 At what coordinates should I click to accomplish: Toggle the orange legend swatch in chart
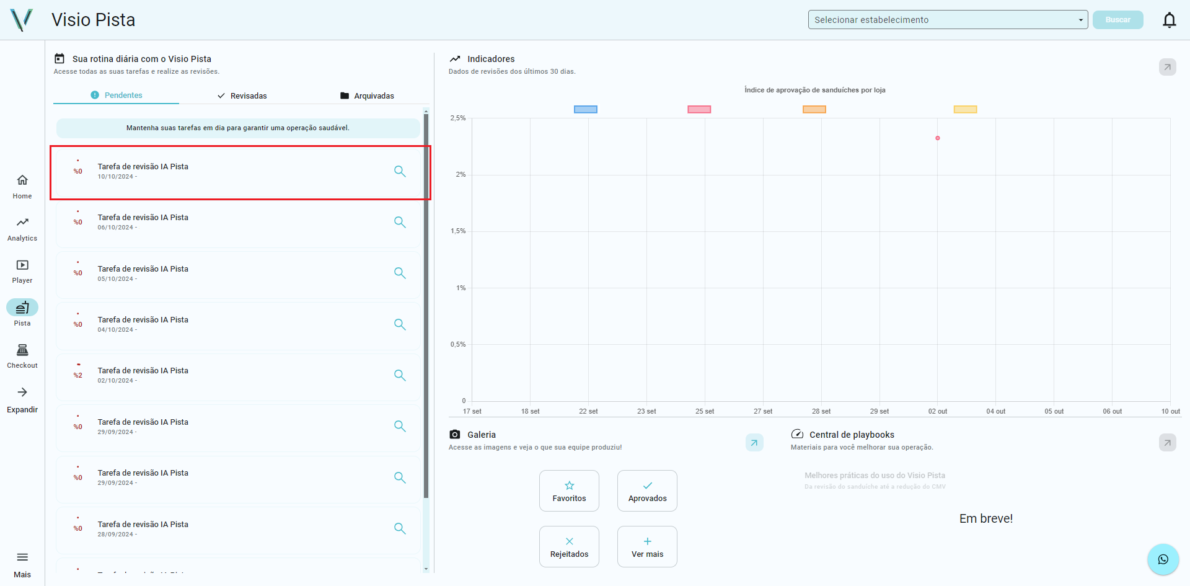click(814, 110)
